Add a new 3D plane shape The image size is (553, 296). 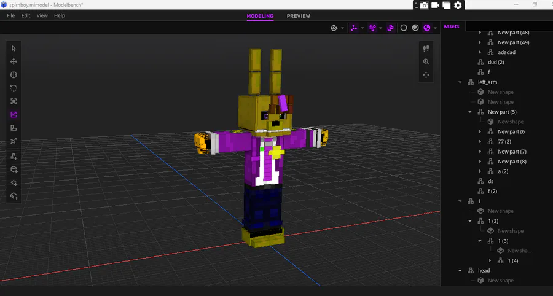tap(14, 196)
